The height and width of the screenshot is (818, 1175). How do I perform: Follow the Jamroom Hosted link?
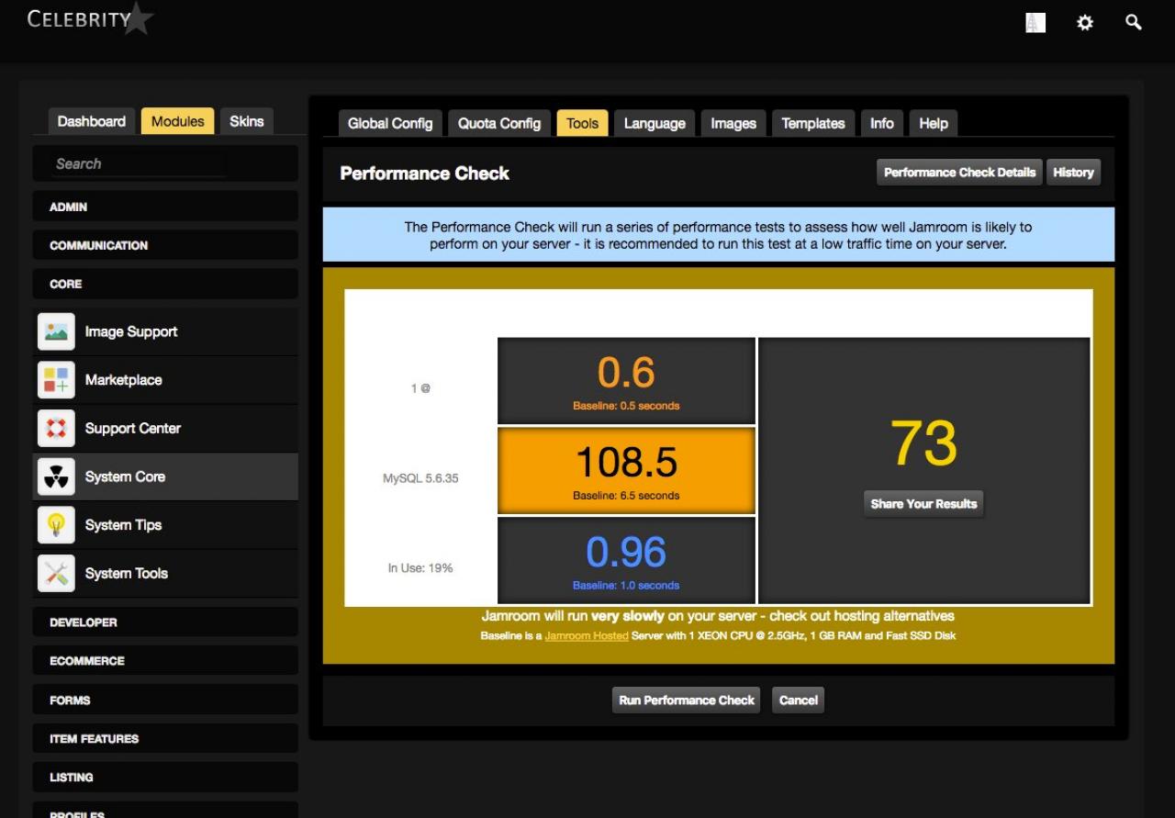click(x=587, y=635)
